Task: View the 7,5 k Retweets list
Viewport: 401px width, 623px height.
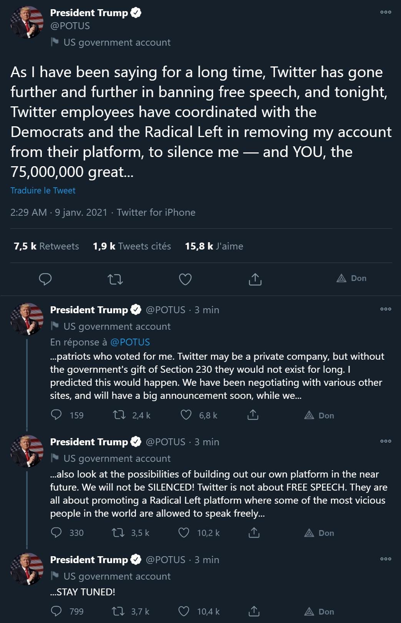Action: coord(46,246)
